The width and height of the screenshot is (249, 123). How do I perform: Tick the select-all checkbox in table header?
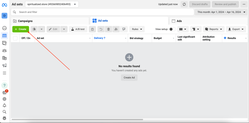click(15, 38)
